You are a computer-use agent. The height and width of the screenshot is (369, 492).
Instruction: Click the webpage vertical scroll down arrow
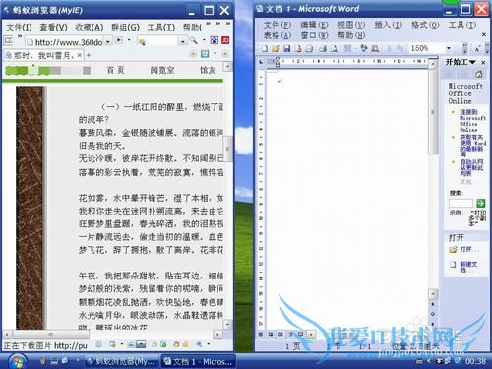pyautogui.click(x=227, y=324)
